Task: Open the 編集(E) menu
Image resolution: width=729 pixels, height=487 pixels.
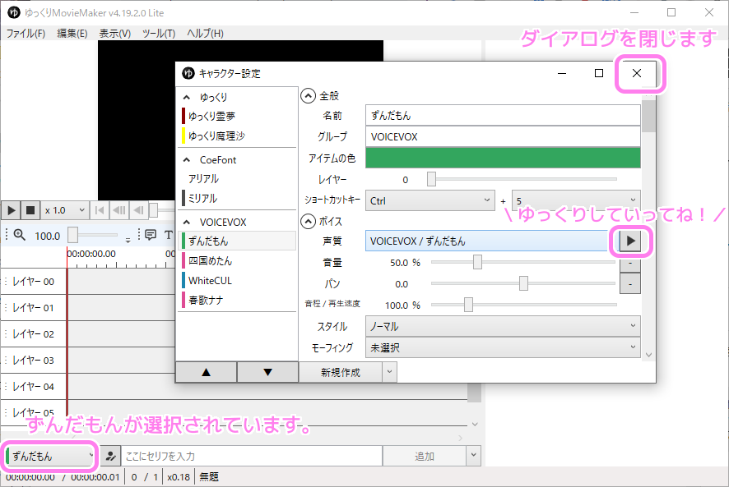Action: click(72, 34)
